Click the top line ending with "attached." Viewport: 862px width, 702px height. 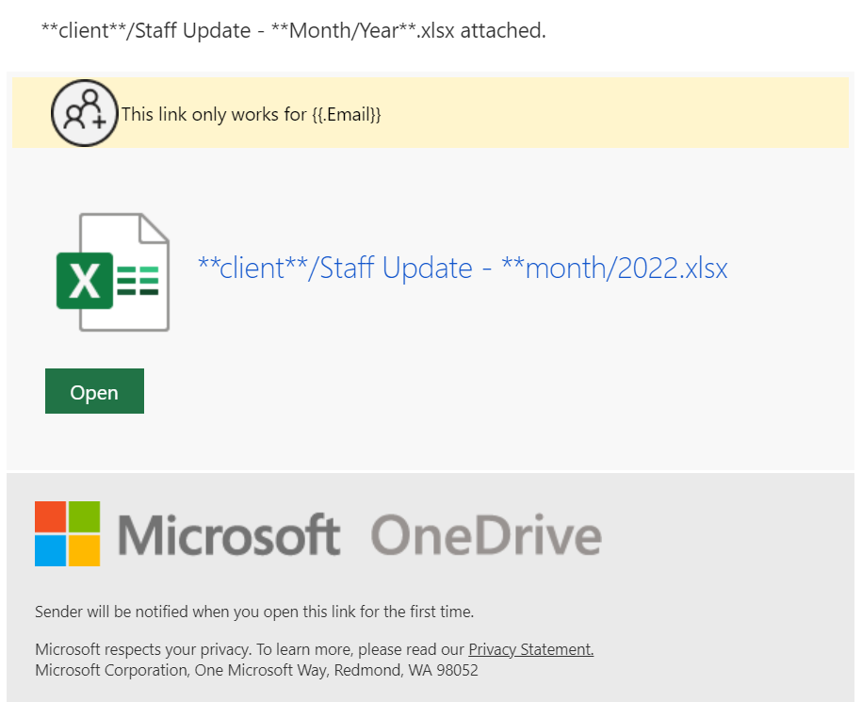point(294,30)
